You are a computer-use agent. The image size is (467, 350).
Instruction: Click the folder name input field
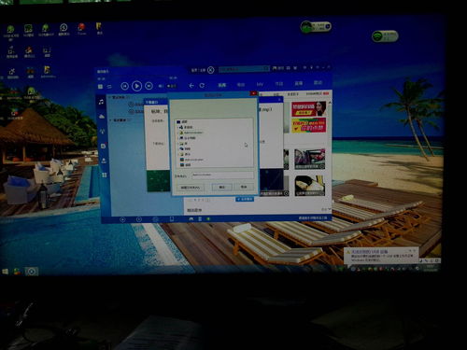pyautogui.click(x=222, y=175)
